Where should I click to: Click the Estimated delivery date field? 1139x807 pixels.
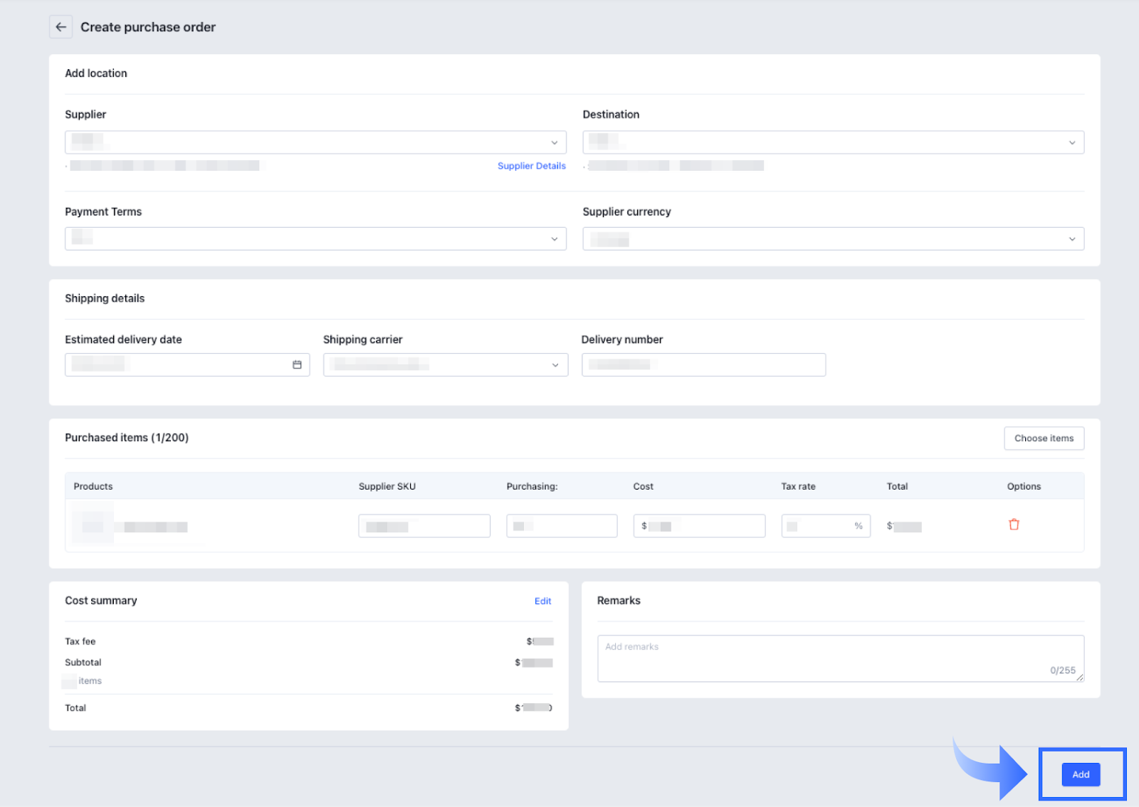178,365
